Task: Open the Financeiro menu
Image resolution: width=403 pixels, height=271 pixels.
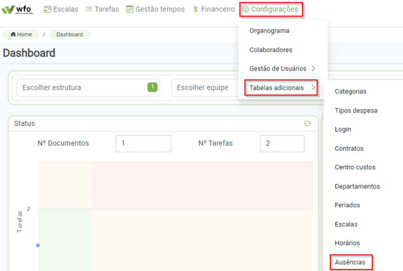Action: tap(214, 9)
